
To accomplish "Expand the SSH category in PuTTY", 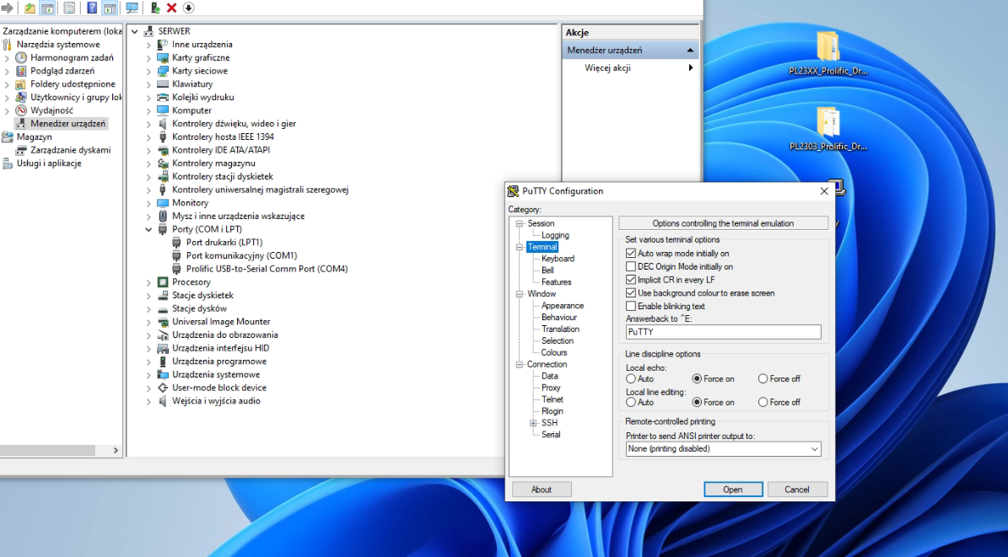I will (x=533, y=423).
